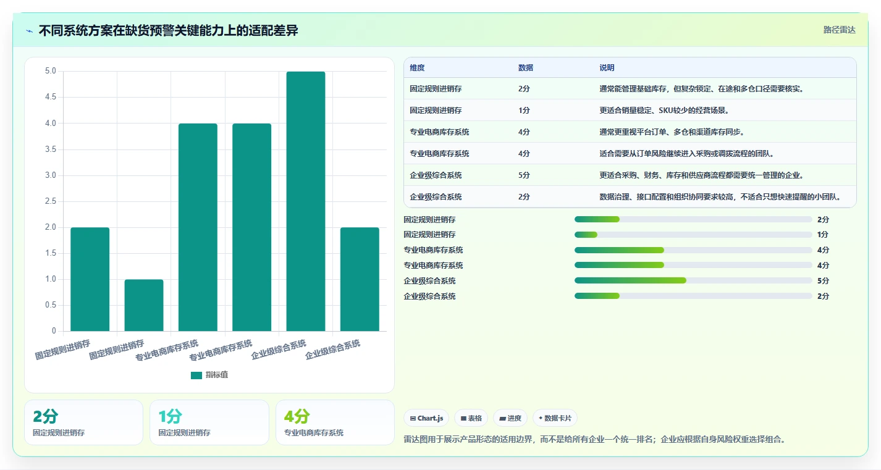This screenshot has width=881, height=470.
Task: Click the 路径雷达 label in the header
Action: pos(839,30)
